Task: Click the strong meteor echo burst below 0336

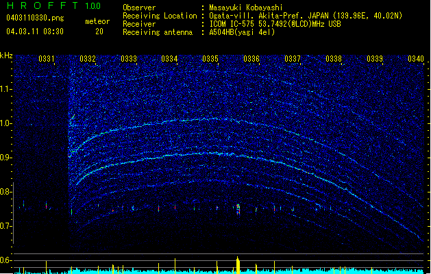Action: (238, 209)
